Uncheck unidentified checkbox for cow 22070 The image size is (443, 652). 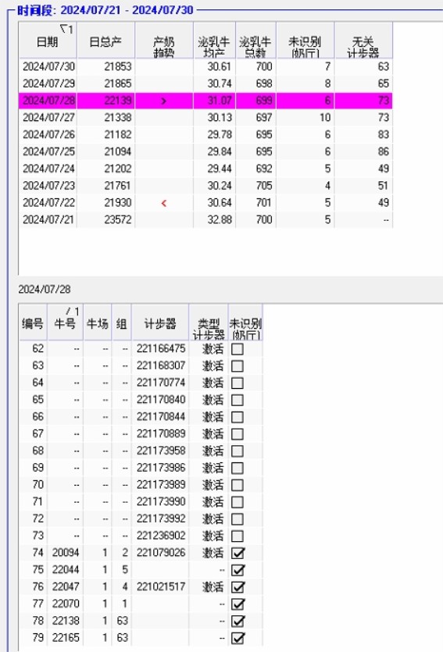(x=238, y=604)
